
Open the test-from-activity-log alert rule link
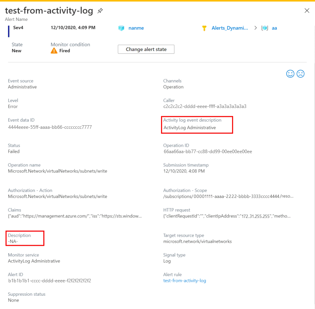coord(185,281)
